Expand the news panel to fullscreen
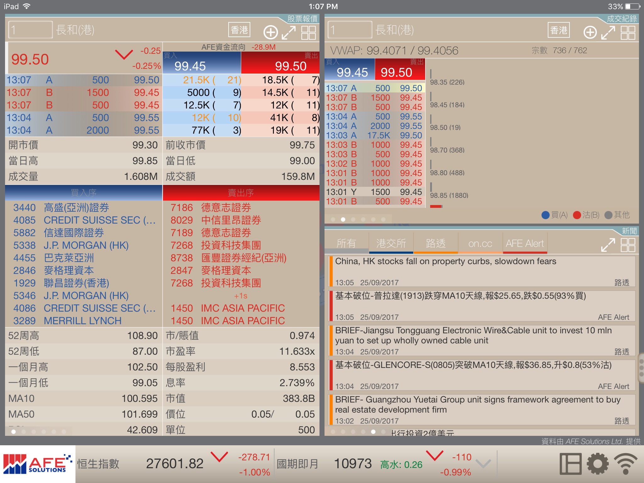The image size is (644, 483). [x=608, y=245]
